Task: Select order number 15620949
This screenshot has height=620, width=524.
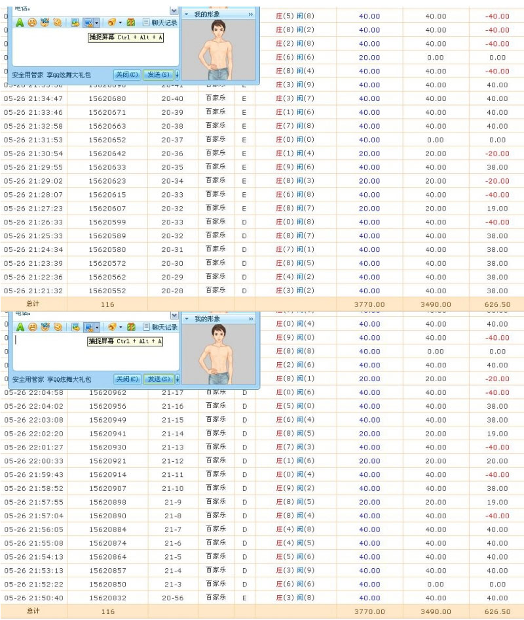Action: tap(108, 420)
